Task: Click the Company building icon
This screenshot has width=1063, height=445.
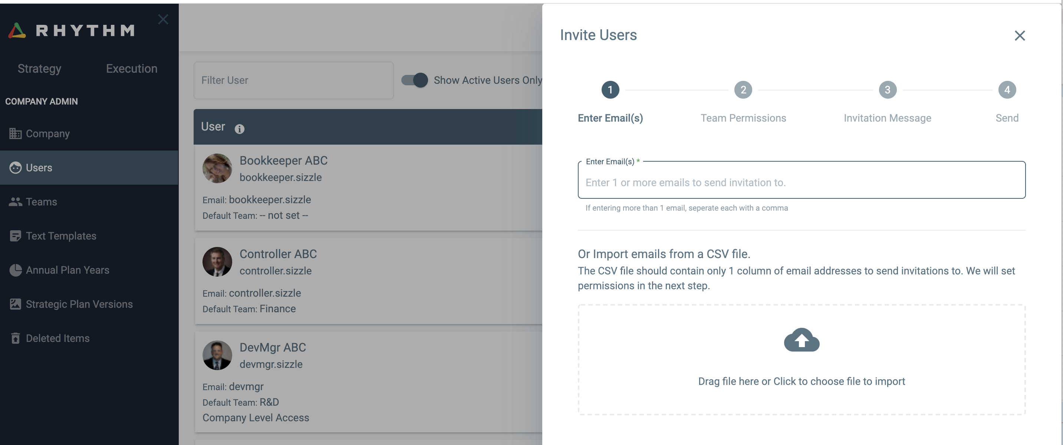Action: 15,133
